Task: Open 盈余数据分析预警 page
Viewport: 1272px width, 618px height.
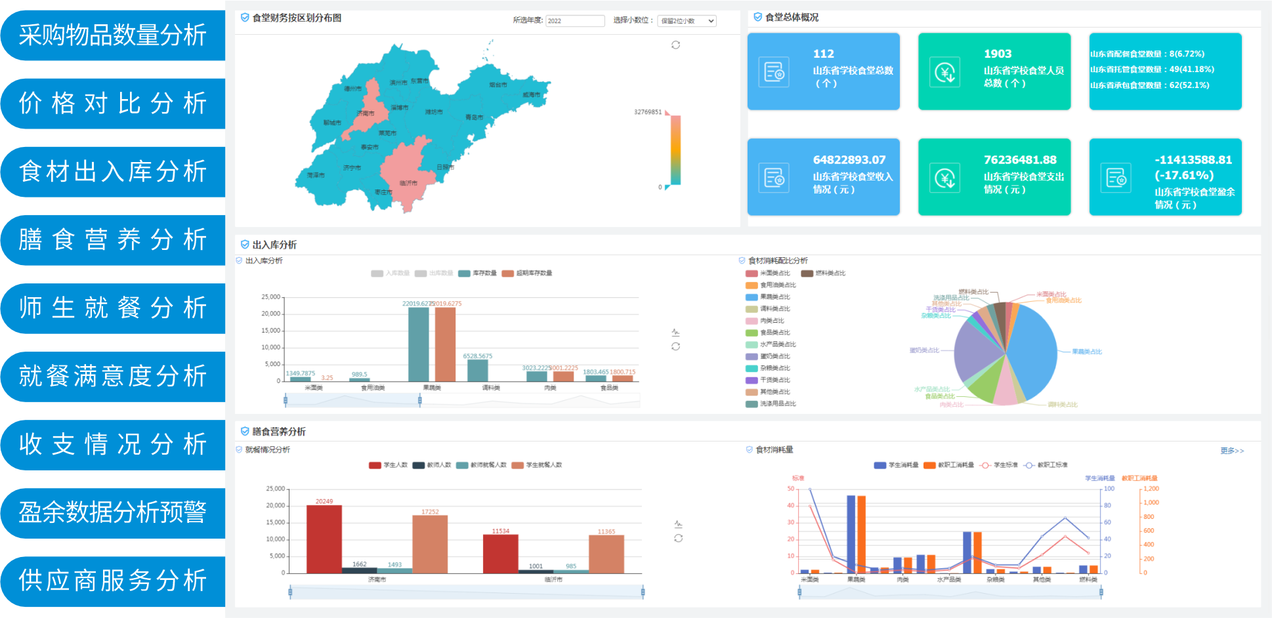Action: (x=112, y=512)
